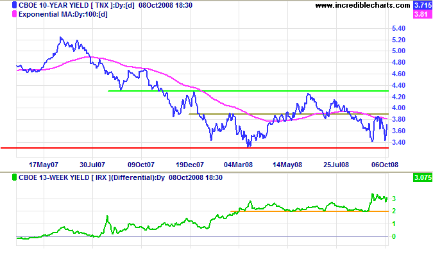Click the blue TNX legend color marker
Viewport: 433px width, 253px height.
pyautogui.click(x=14, y=5)
